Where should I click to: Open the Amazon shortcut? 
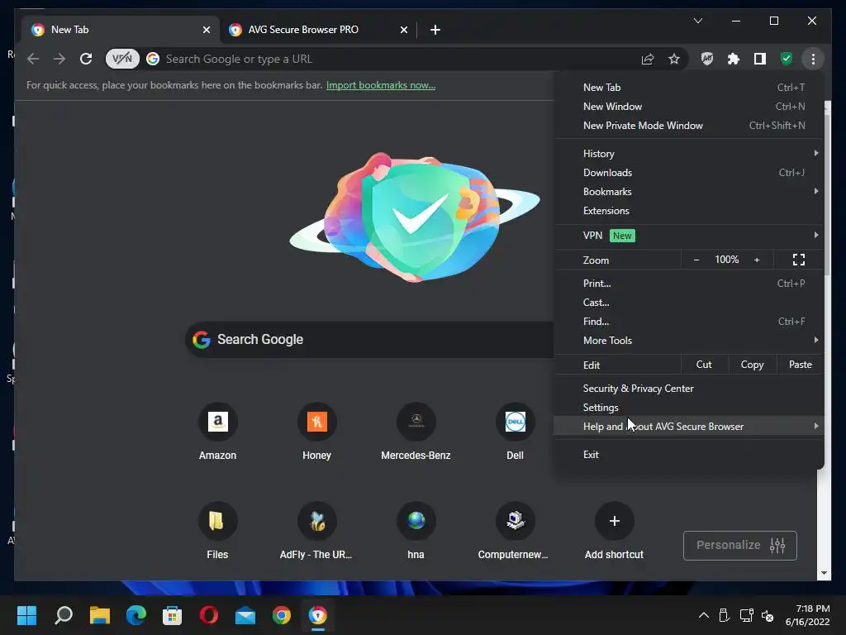pos(217,431)
